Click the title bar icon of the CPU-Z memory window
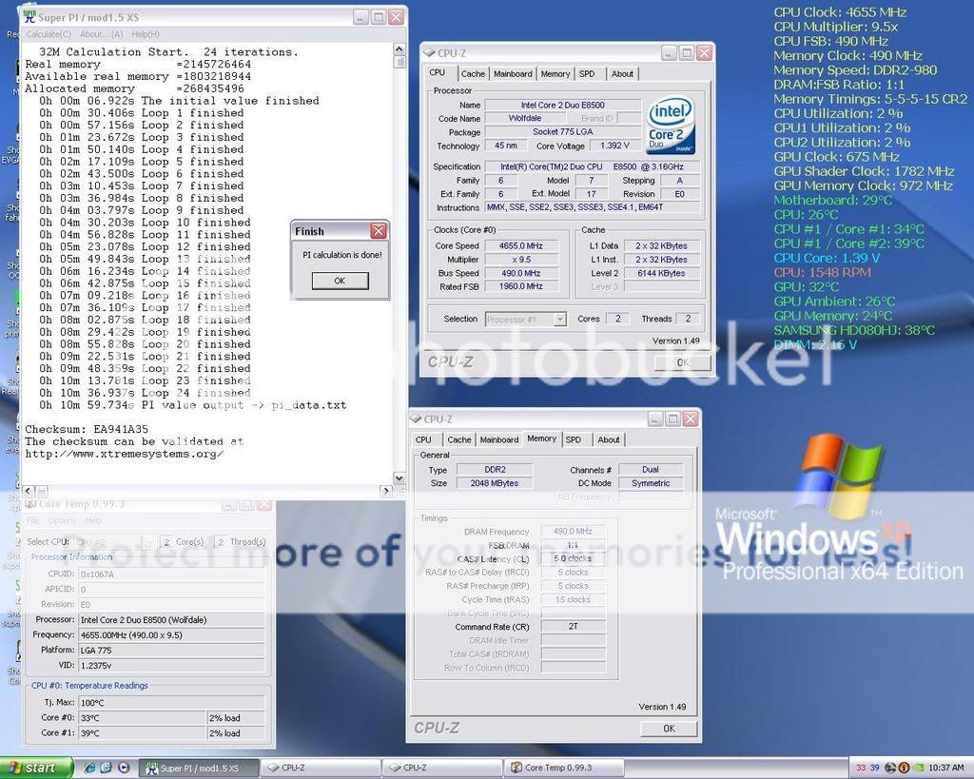 (417, 419)
